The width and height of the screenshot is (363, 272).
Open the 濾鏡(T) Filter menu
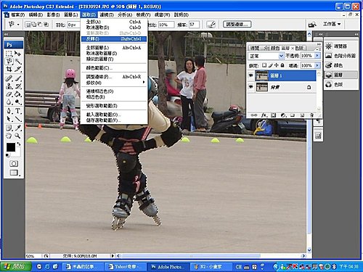point(107,15)
